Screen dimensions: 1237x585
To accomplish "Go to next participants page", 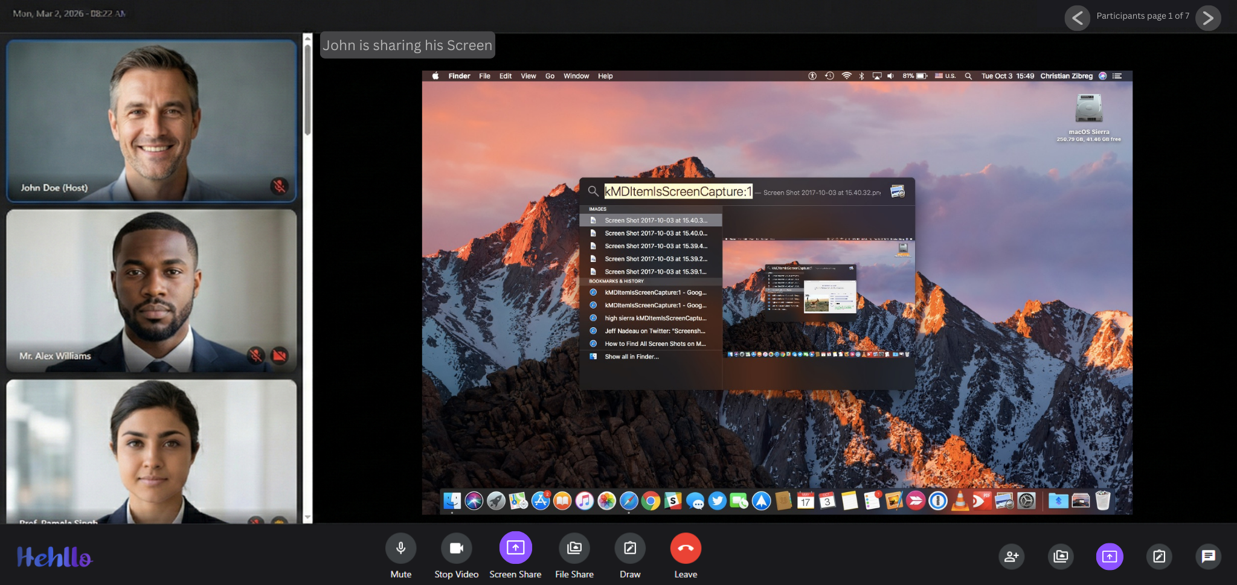I will pos(1207,18).
